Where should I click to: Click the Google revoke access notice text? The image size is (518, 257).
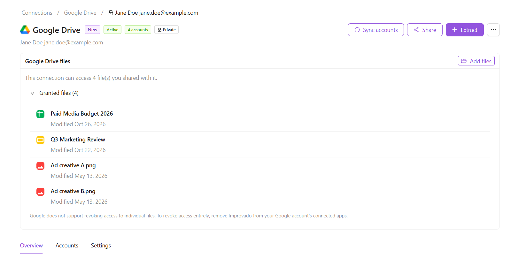(189, 216)
